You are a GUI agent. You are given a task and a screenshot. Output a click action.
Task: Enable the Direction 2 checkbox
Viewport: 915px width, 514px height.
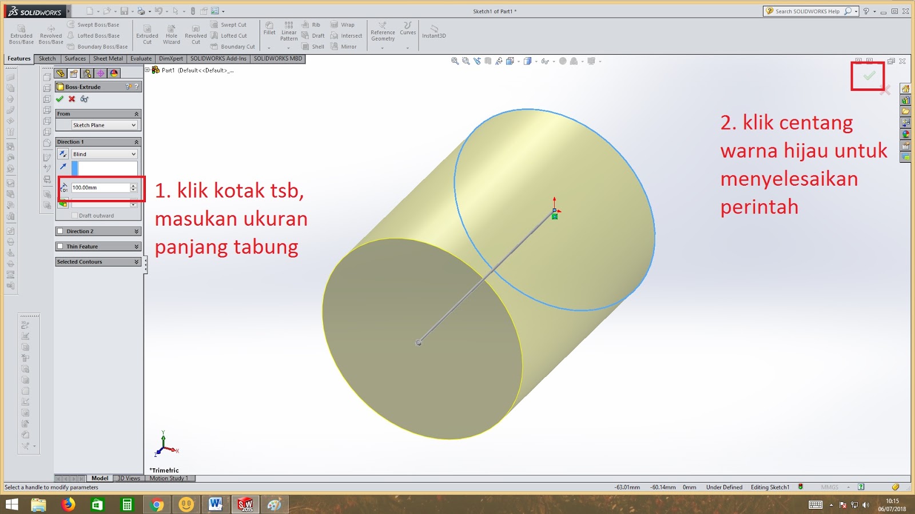[x=60, y=231]
